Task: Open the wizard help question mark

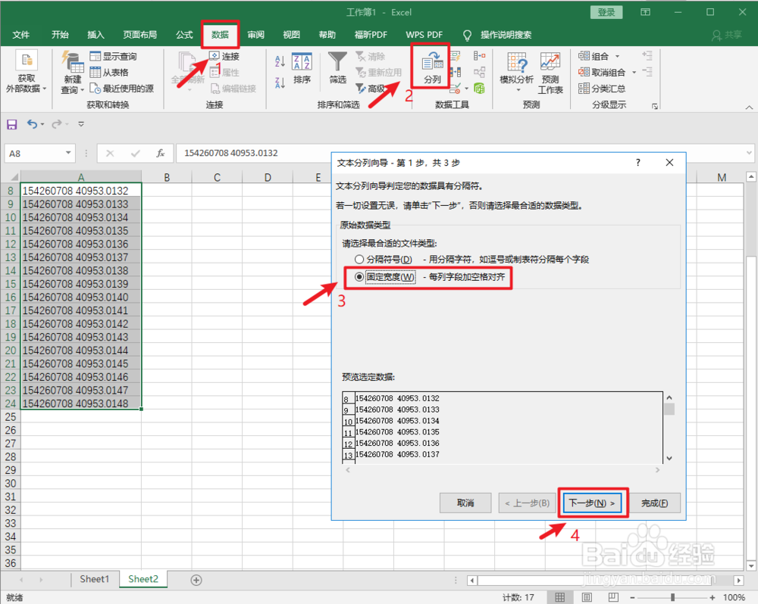Action: coord(637,163)
